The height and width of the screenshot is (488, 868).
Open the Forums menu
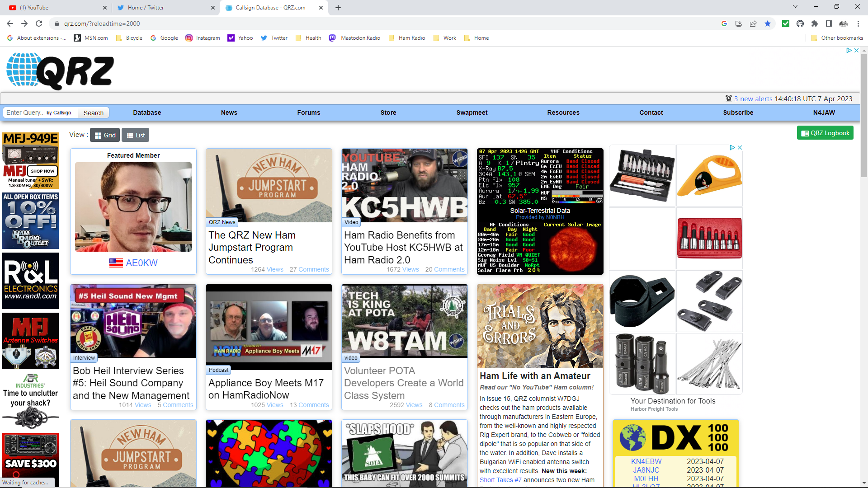click(308, 113)
